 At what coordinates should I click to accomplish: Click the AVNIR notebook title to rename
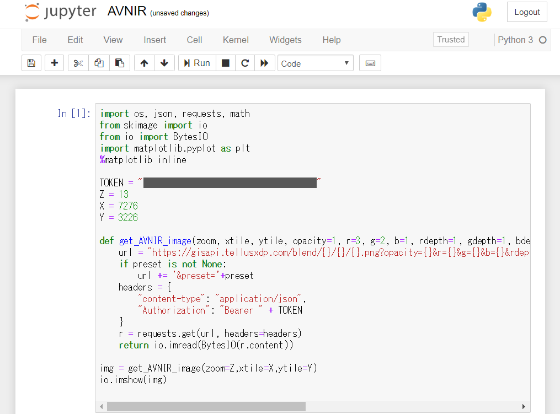tap(127, 12)
